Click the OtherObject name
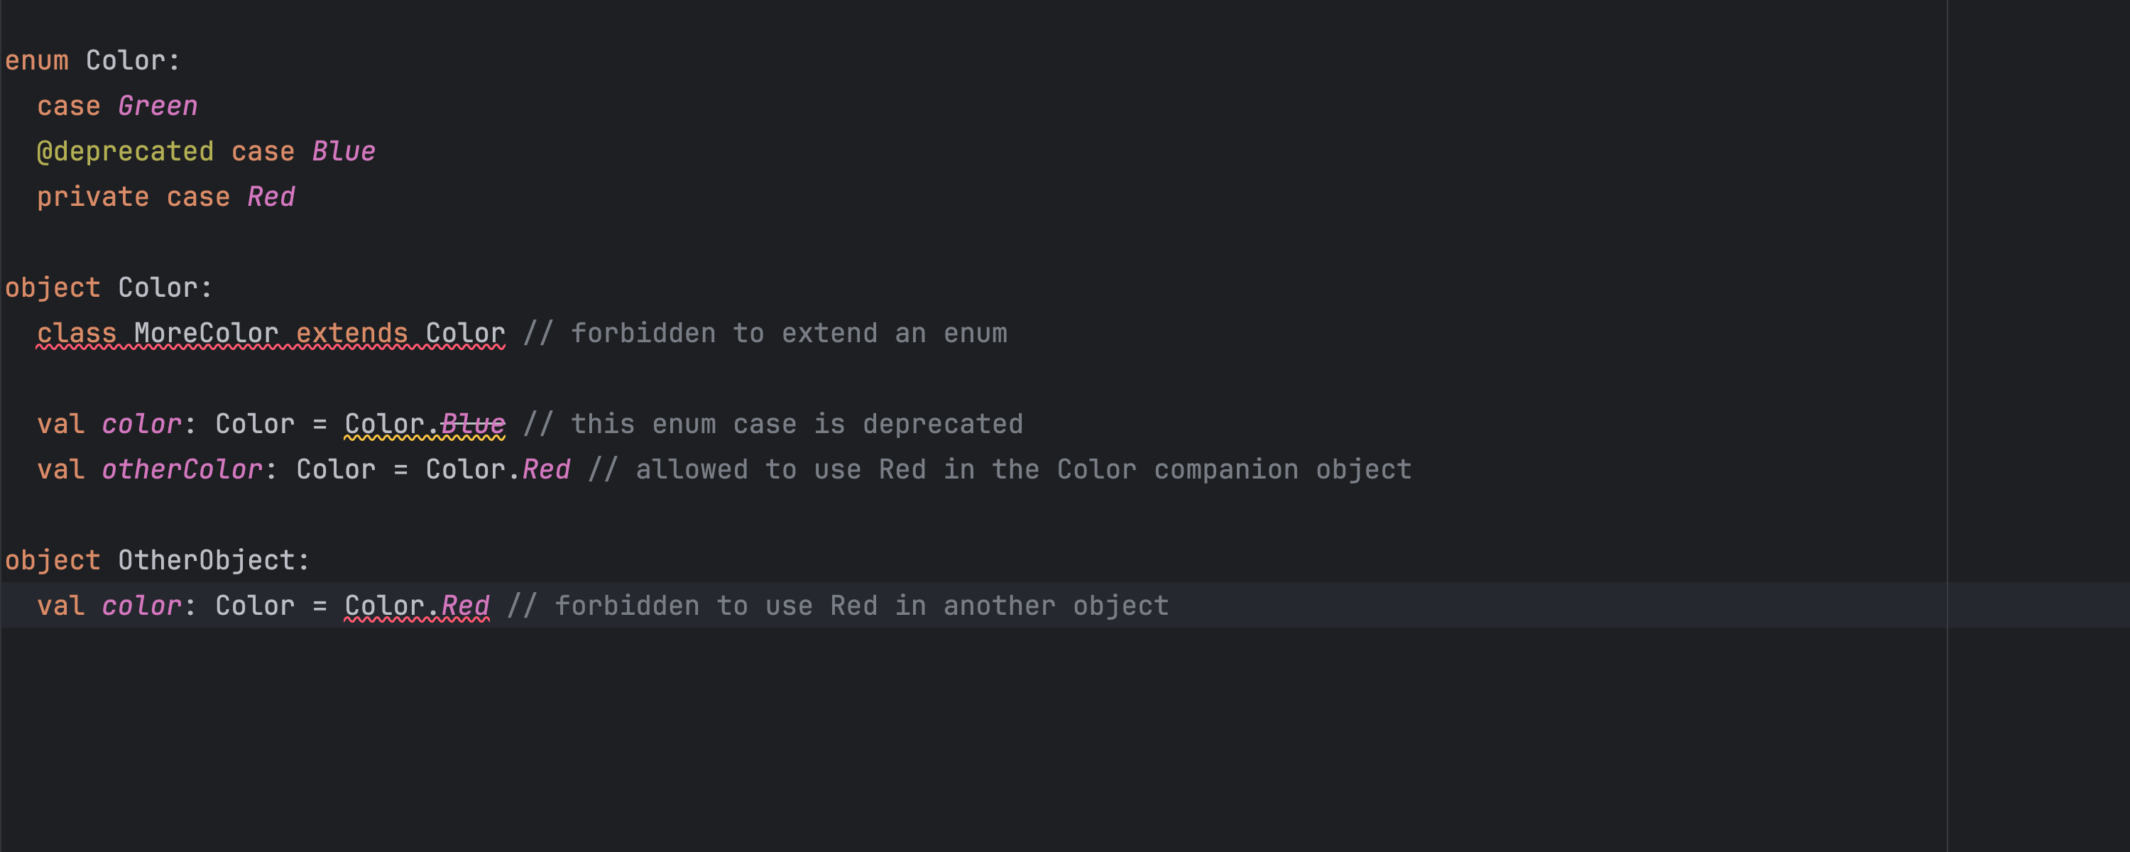 tap(206, 561)
